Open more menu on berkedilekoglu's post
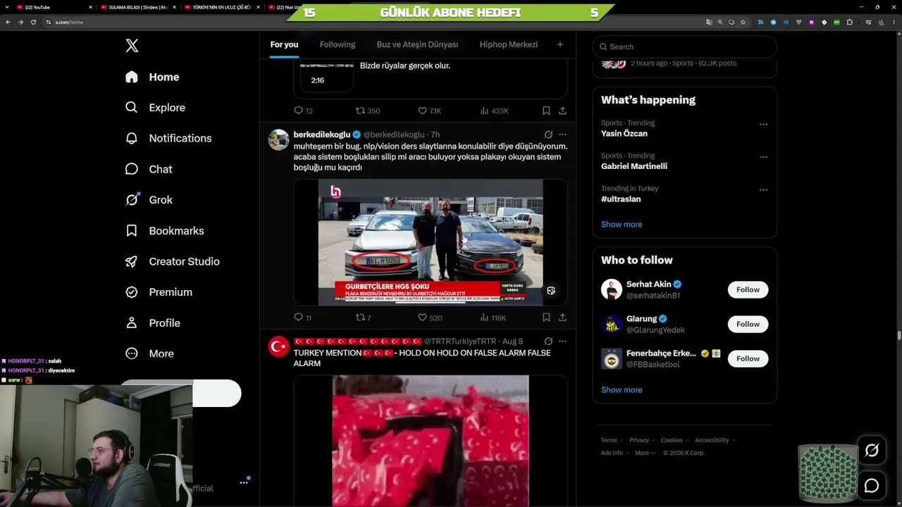The image size is (902, 507). (x=562, y=134)
